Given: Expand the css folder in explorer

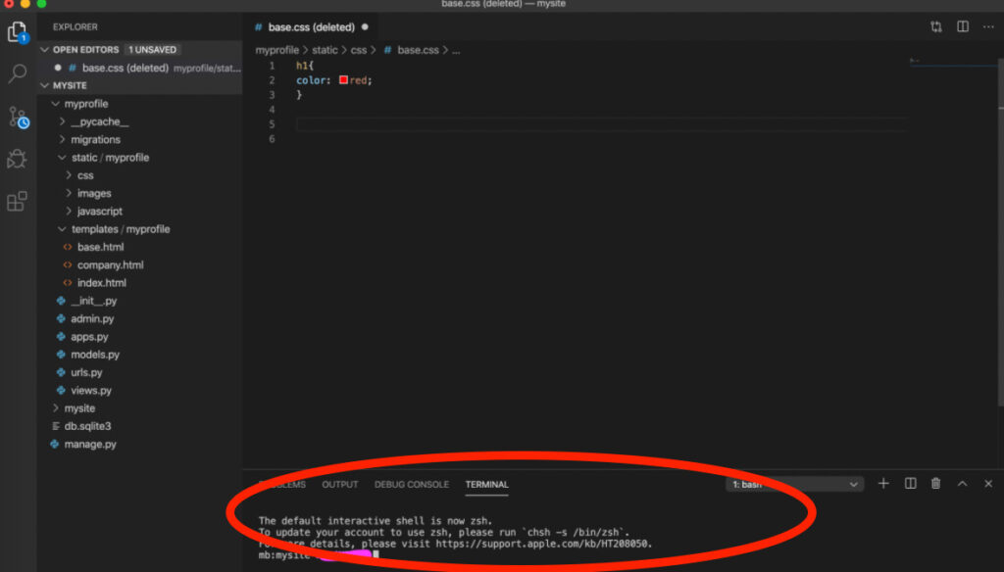Looking at the screenshot, I should (85, 175).
